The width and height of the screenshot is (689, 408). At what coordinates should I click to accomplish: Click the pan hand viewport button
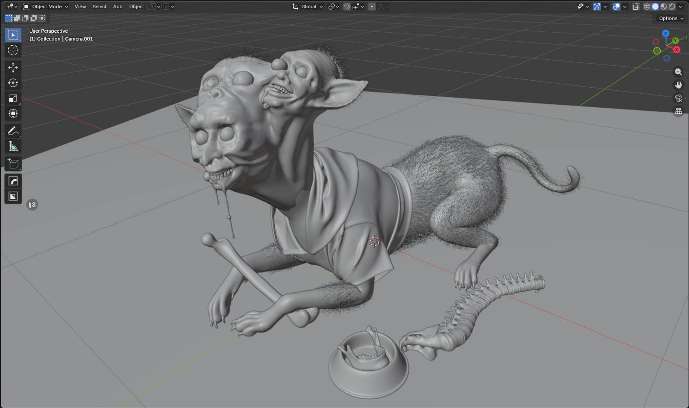click(678, 85)
